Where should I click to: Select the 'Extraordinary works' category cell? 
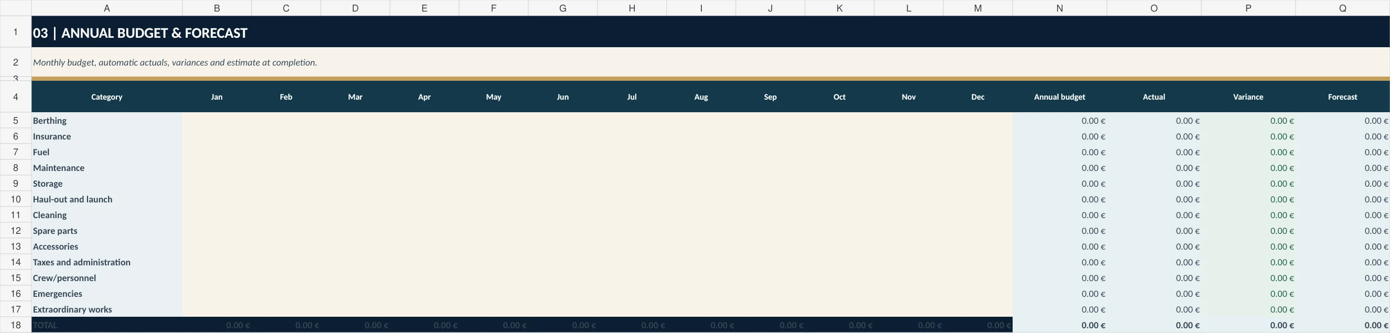point(107,309)
